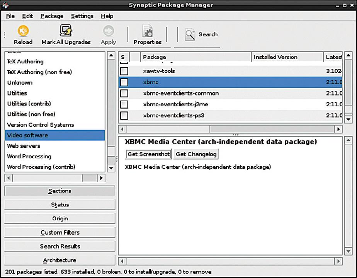The image size is (357, 278).
Task: Sort by the S status column header
Action: coord(124,57)
